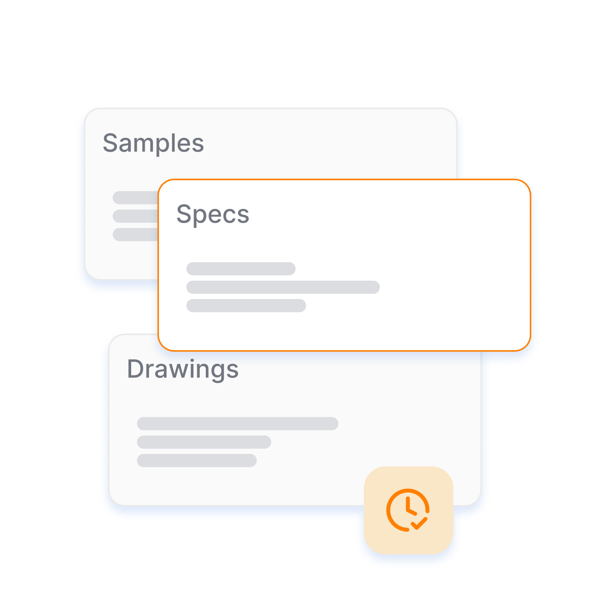Click the longest placeholder line in Drawings
The width and height of the screenshot is (615, 615).
point(237,424)
